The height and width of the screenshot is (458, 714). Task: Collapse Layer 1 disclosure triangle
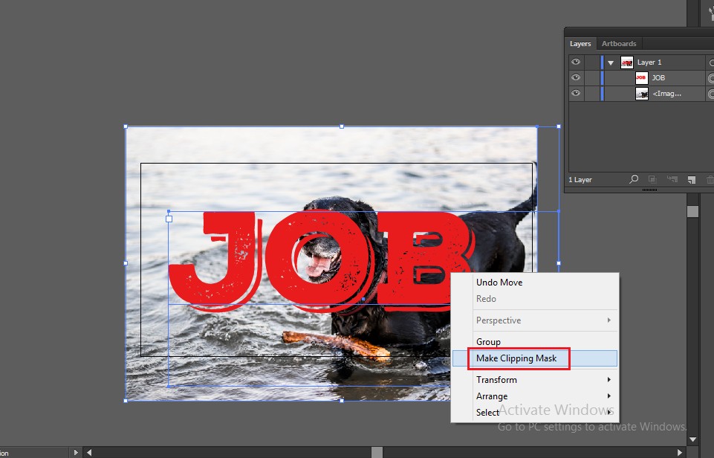pos(611,63)
